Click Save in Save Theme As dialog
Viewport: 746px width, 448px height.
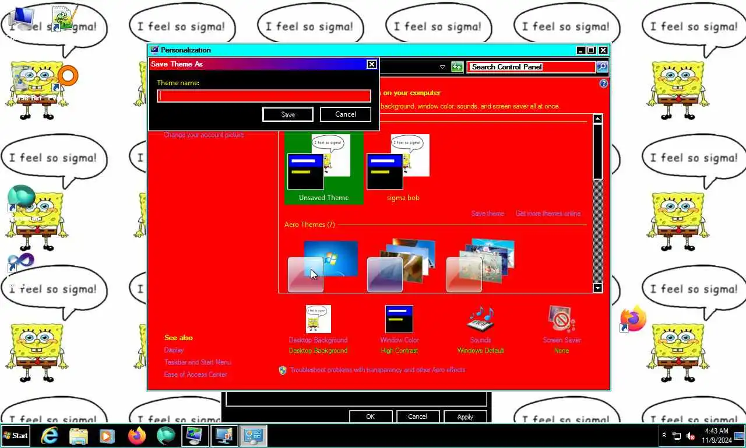click(288, 114)
